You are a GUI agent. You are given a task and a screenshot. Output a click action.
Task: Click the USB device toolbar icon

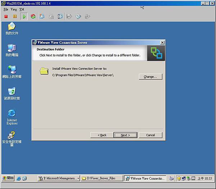87,17
